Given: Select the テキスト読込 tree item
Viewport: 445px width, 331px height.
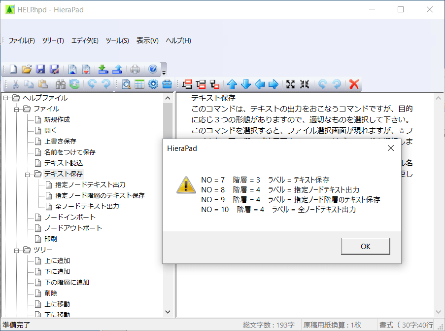Looking at the screenshot, I should tap(64, 163).
